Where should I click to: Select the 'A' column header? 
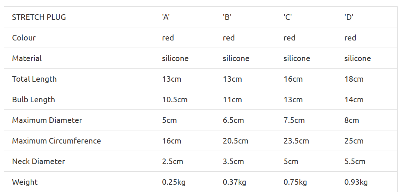pyautogui.click(x=166, y=17)
